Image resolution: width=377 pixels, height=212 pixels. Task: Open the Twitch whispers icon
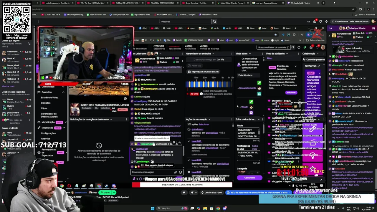coord(320,21)
